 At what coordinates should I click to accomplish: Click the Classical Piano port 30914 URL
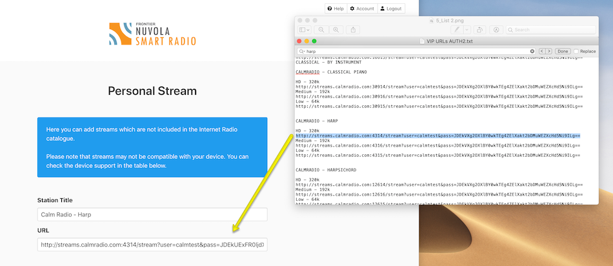(439, 87)
